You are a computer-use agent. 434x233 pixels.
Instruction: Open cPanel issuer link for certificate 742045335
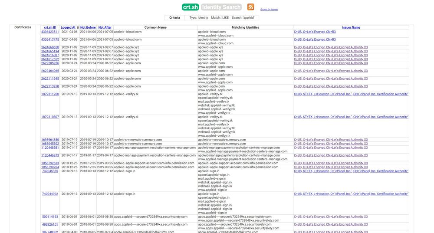[351, 171]
